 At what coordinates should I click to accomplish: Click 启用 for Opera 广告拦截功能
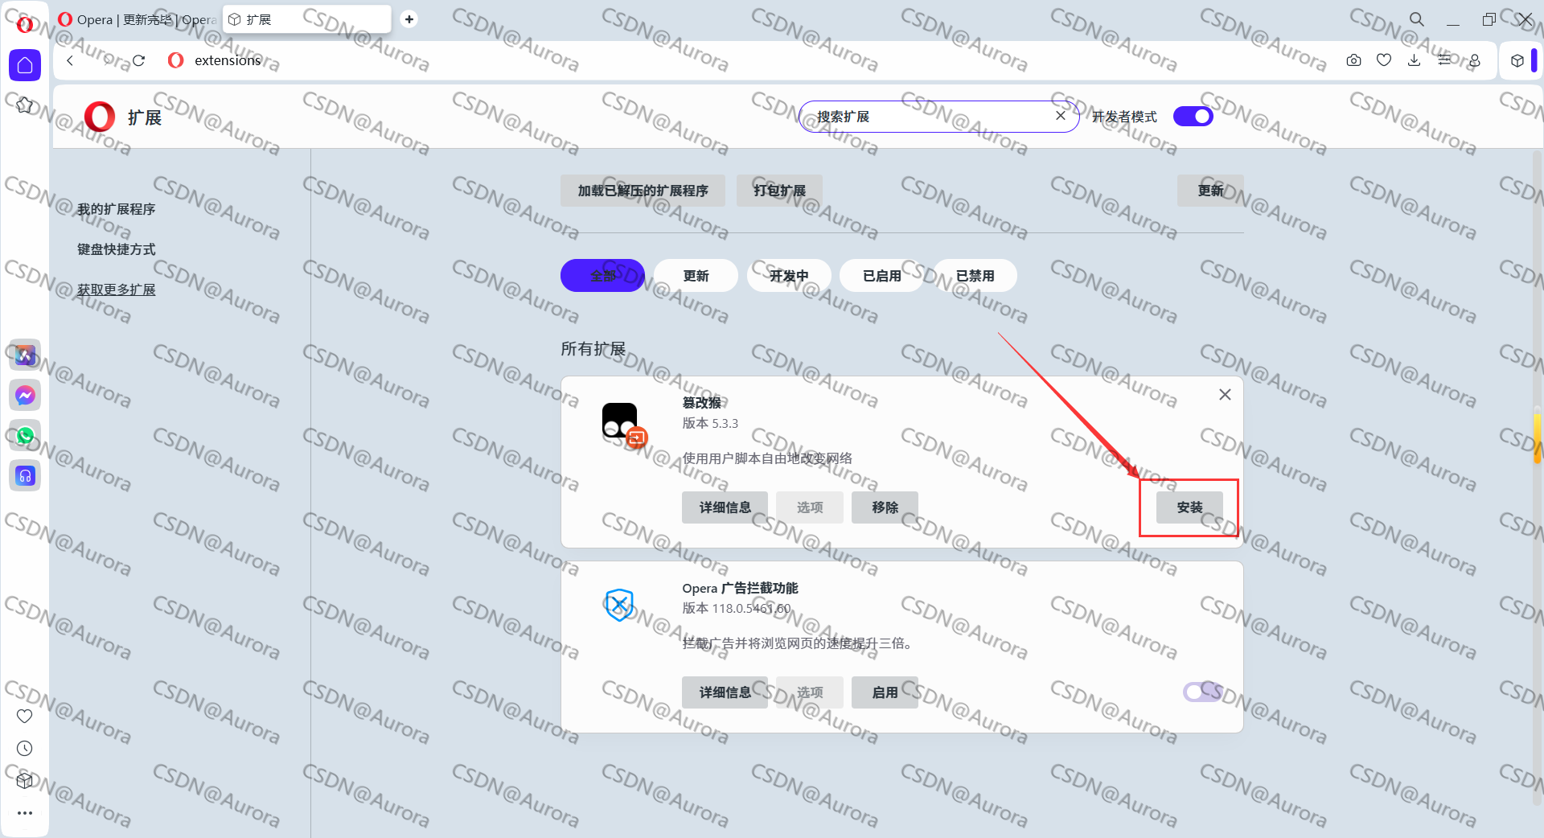pyautogui.click(x=885, y=692)
